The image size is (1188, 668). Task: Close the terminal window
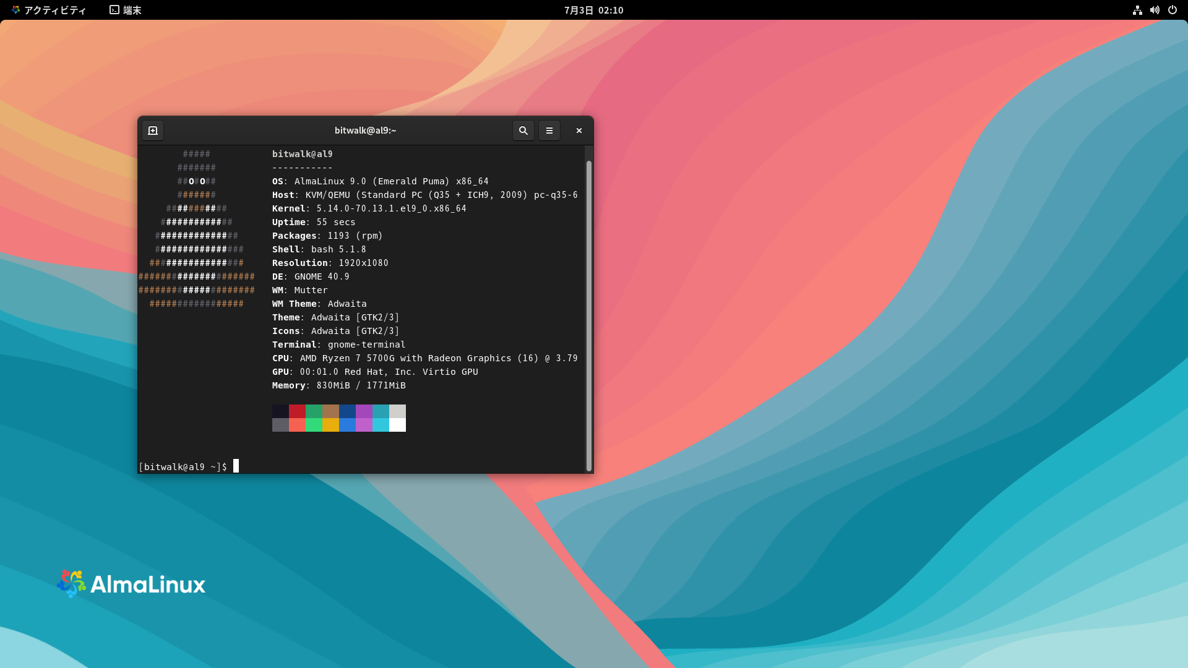pyautogui.click(x=579, y=131)
